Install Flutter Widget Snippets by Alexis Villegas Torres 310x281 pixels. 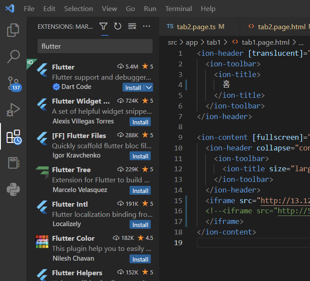pyautogui.click(x=140, y=122)
